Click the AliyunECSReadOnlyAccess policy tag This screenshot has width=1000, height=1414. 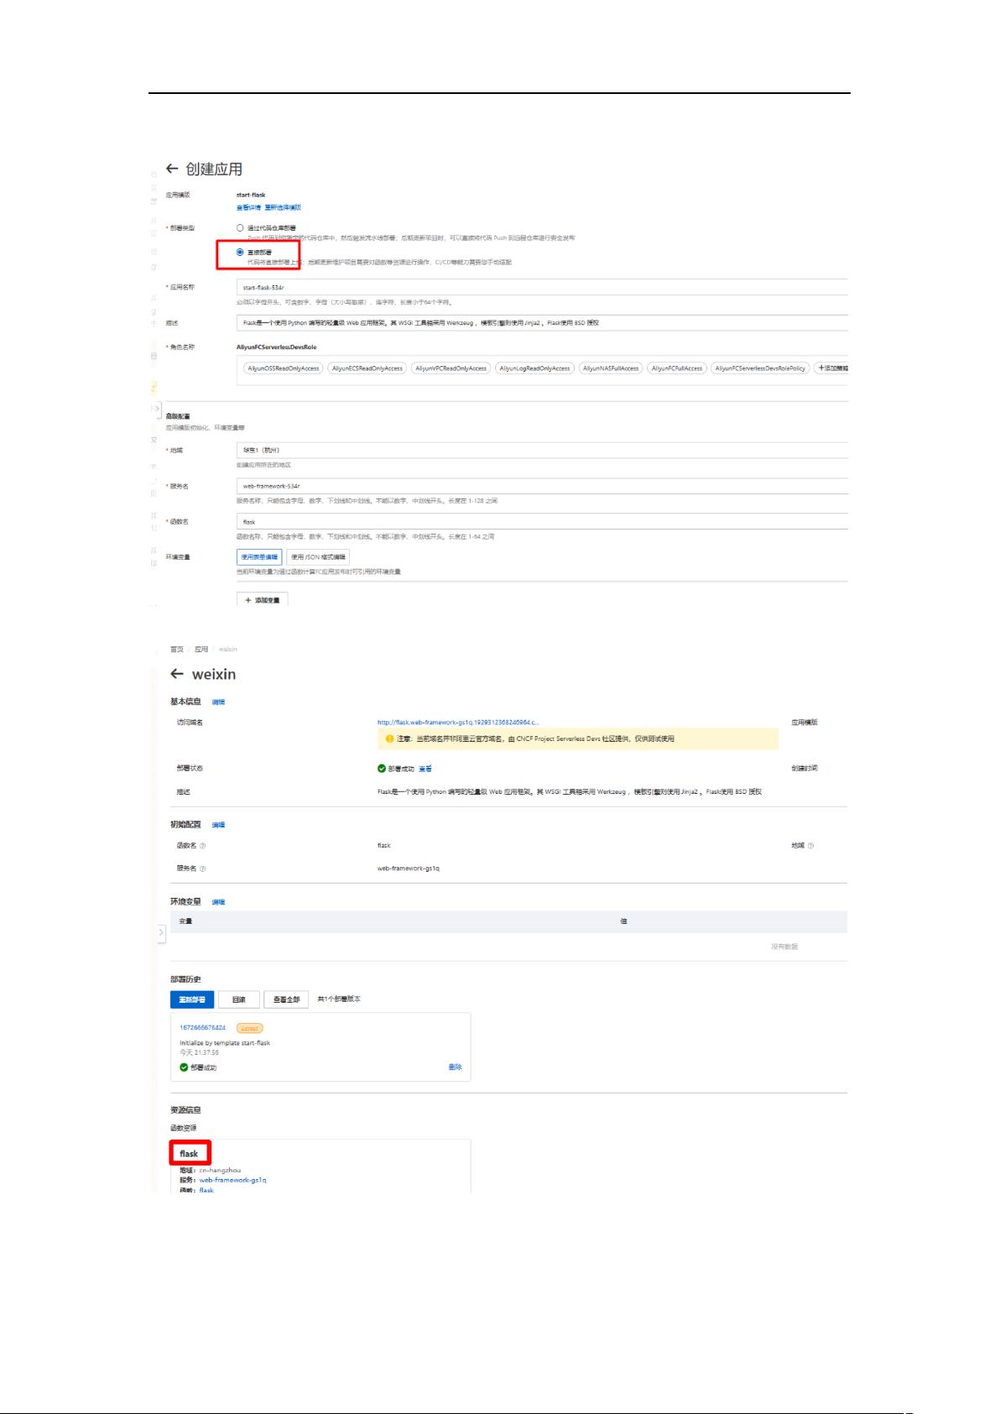[367, 368]
